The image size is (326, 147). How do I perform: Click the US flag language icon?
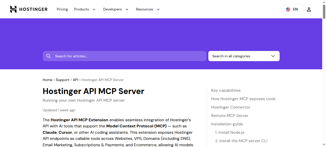[288, 9]
